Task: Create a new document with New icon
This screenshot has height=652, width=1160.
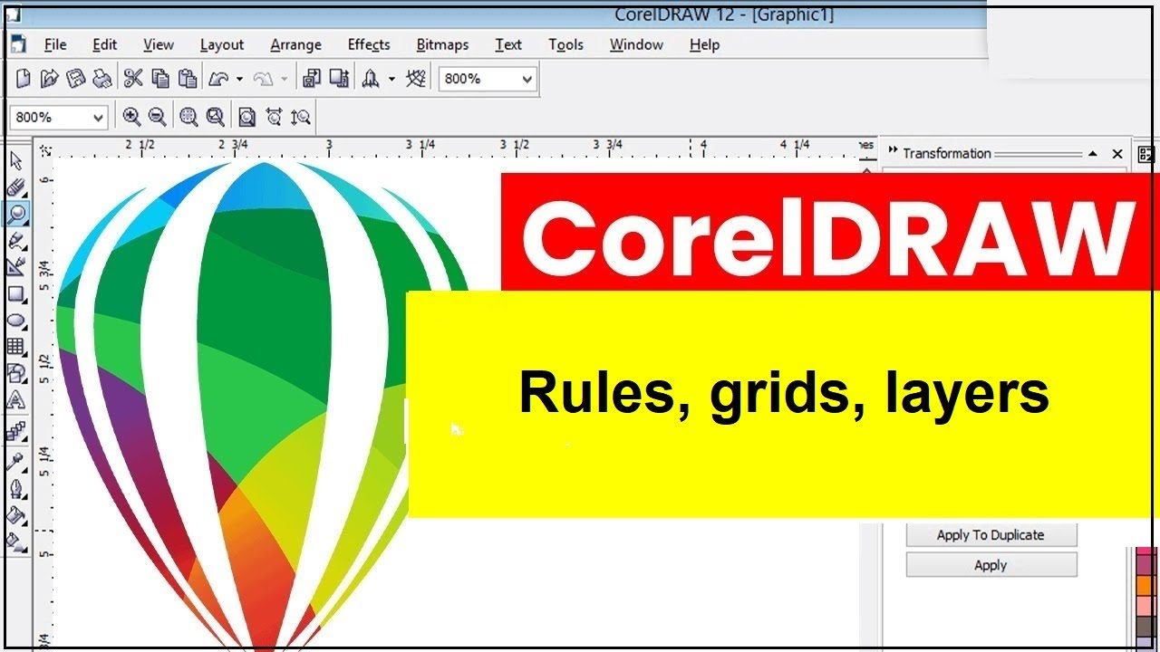Action: tap(24, 80)
